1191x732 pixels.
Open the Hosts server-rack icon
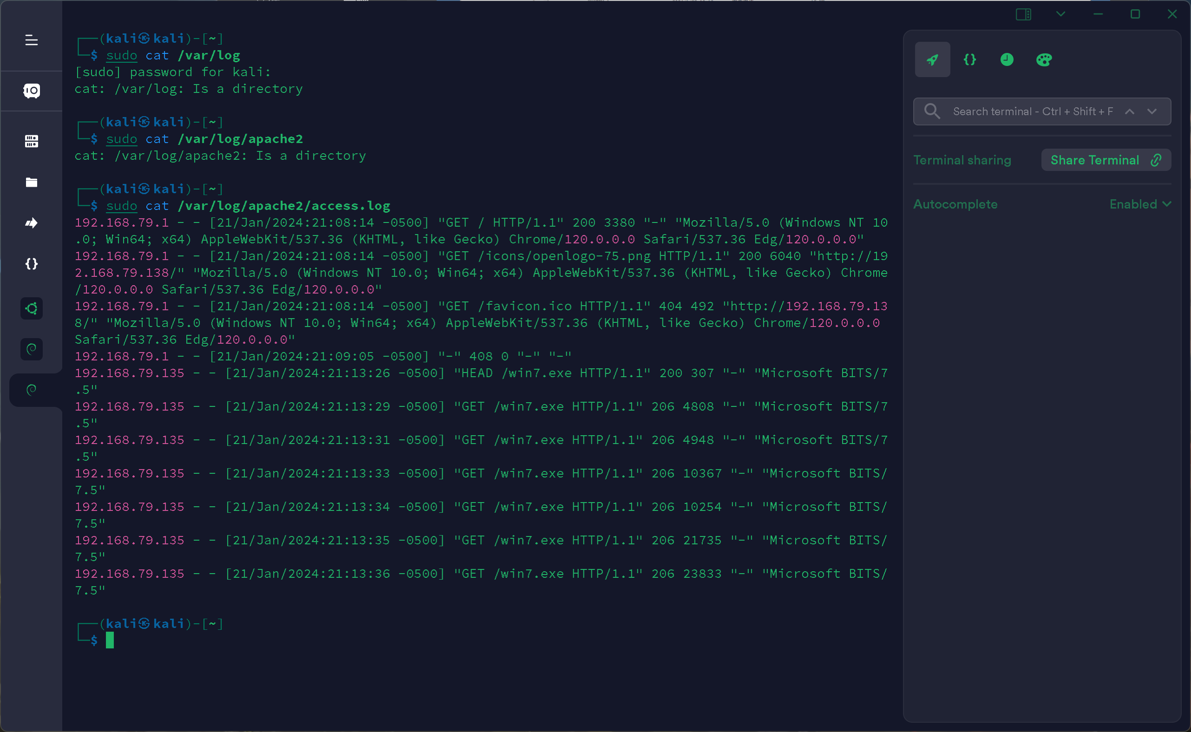[32, 141]
